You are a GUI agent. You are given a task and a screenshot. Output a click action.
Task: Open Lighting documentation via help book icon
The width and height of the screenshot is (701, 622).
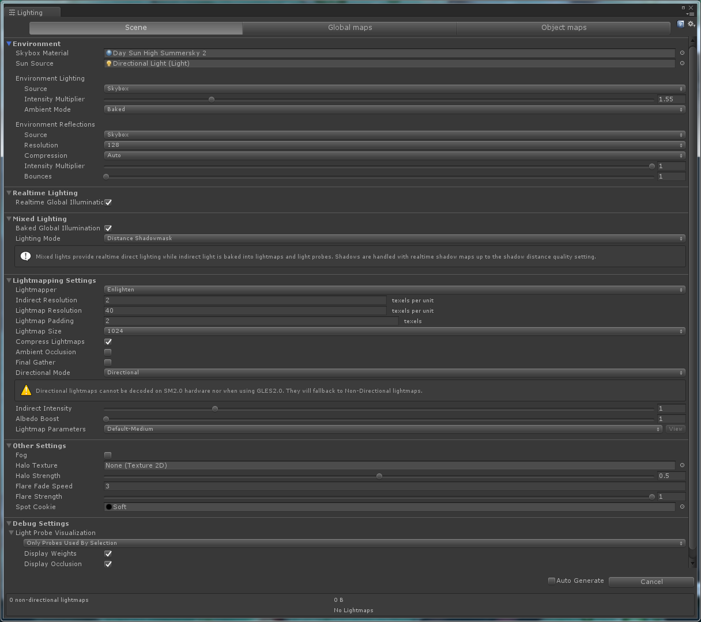[681, 24]
